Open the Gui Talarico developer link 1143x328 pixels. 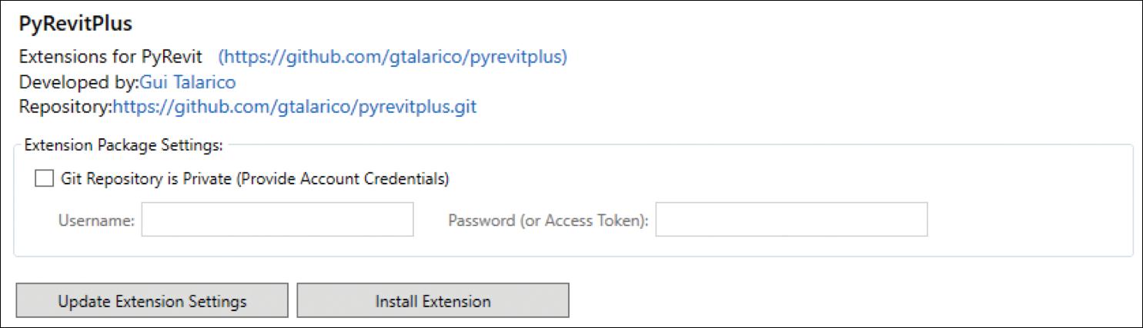(x=188, y=82)
